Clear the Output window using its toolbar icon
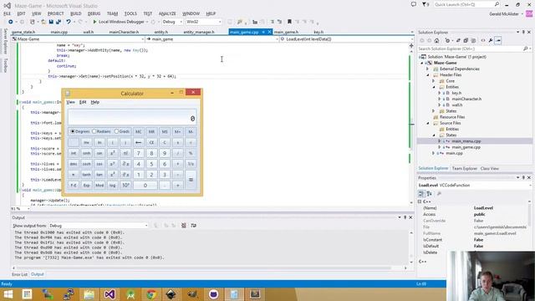 [x=184, y=225]
